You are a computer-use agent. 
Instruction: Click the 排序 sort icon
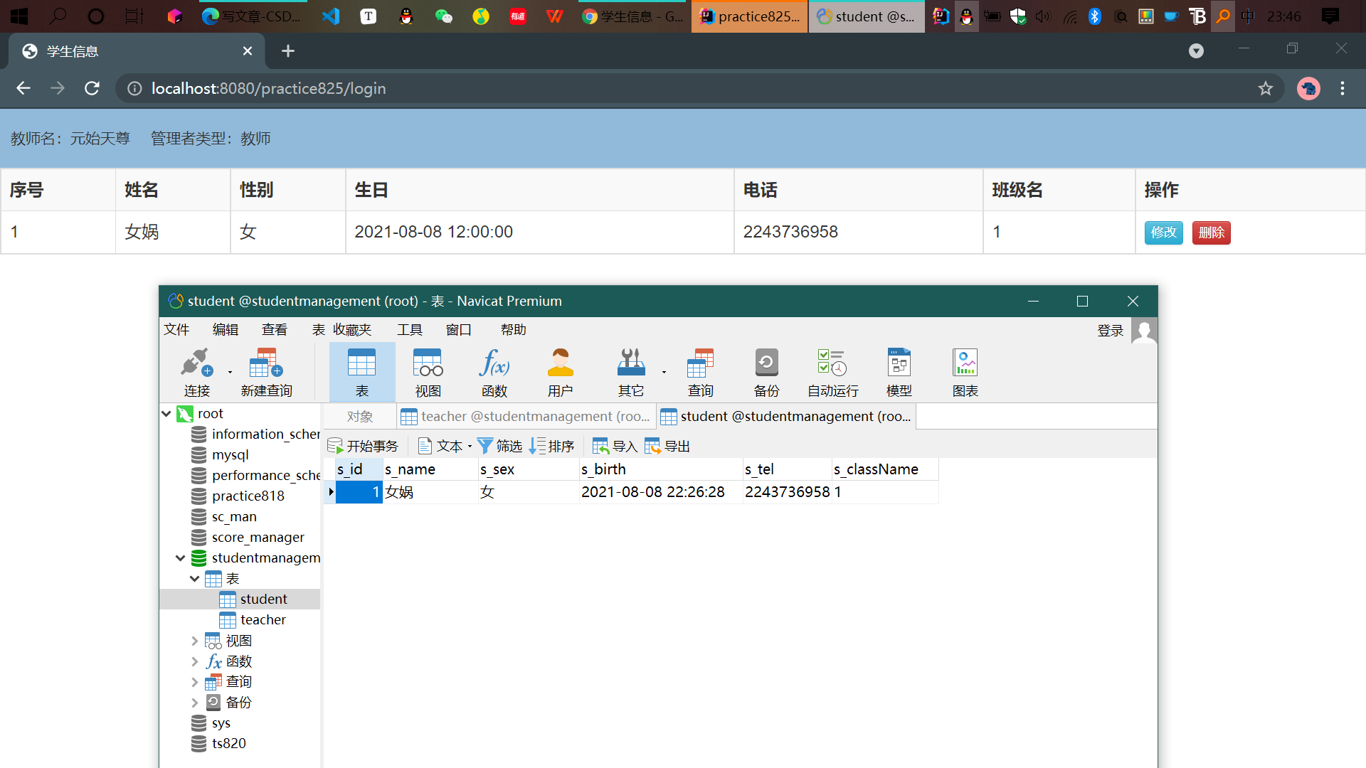click(551, 446)
